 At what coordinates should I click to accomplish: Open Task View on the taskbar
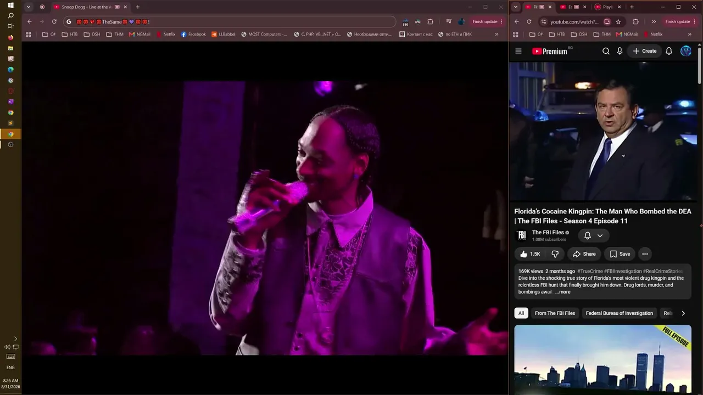10,26
